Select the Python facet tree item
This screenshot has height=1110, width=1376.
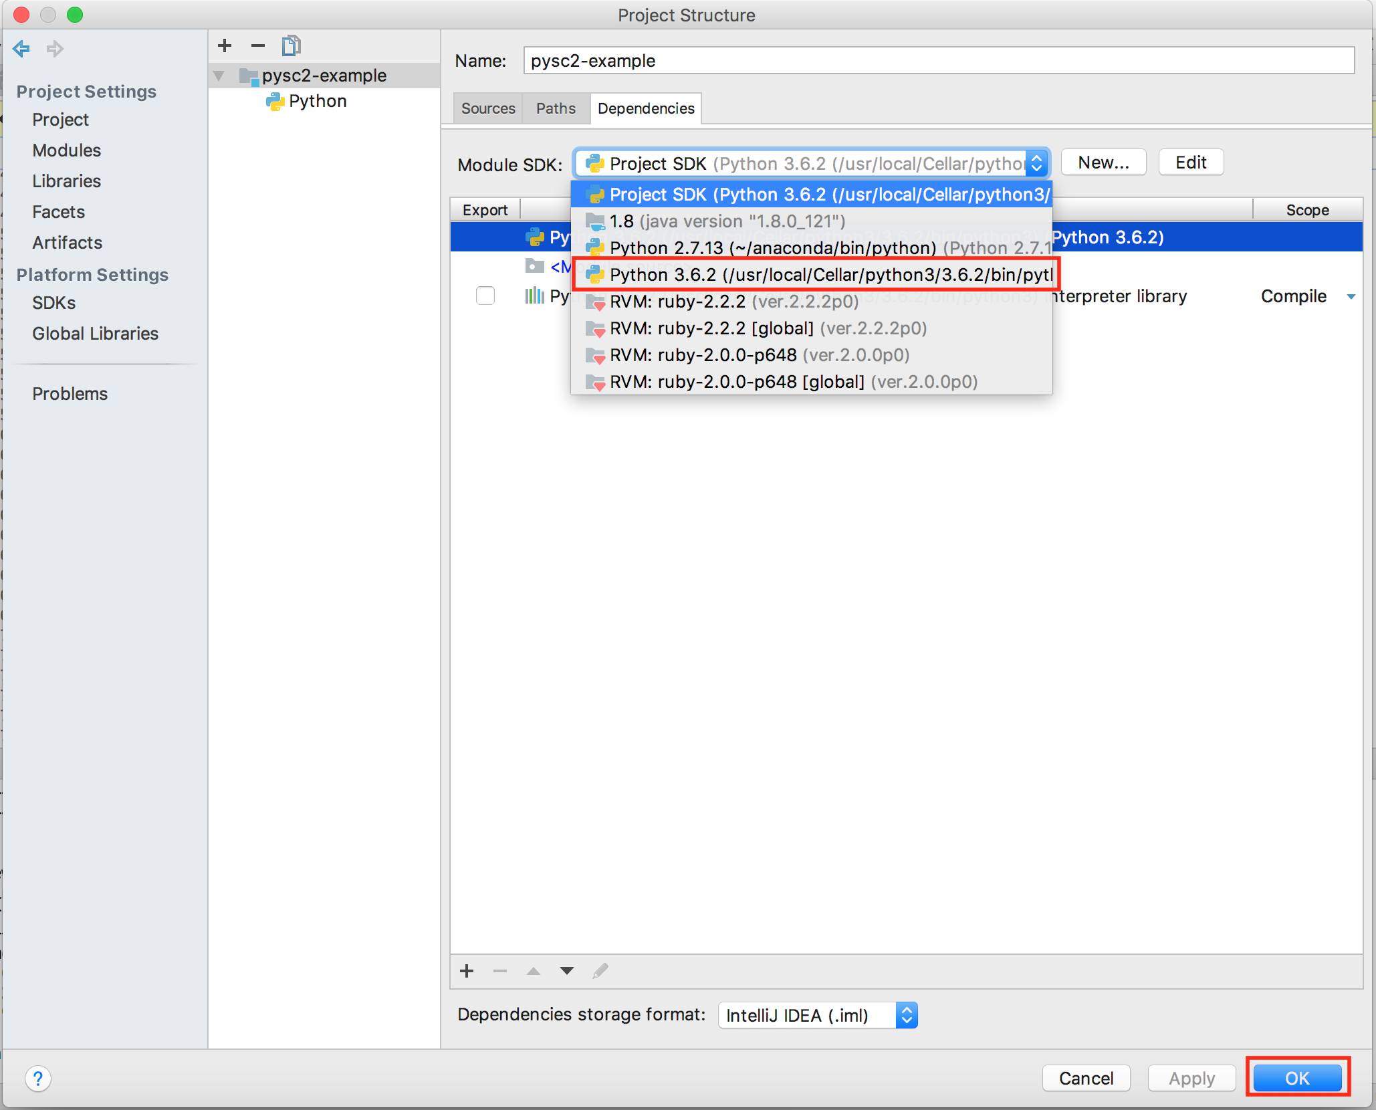click(317, 101)
